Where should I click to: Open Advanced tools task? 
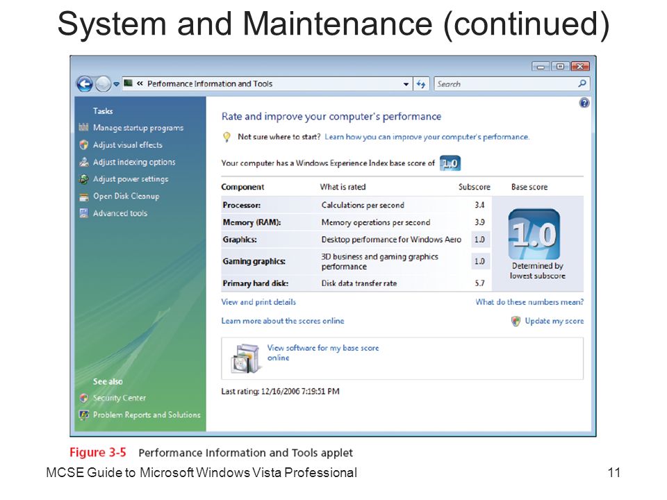coord(120,213)
